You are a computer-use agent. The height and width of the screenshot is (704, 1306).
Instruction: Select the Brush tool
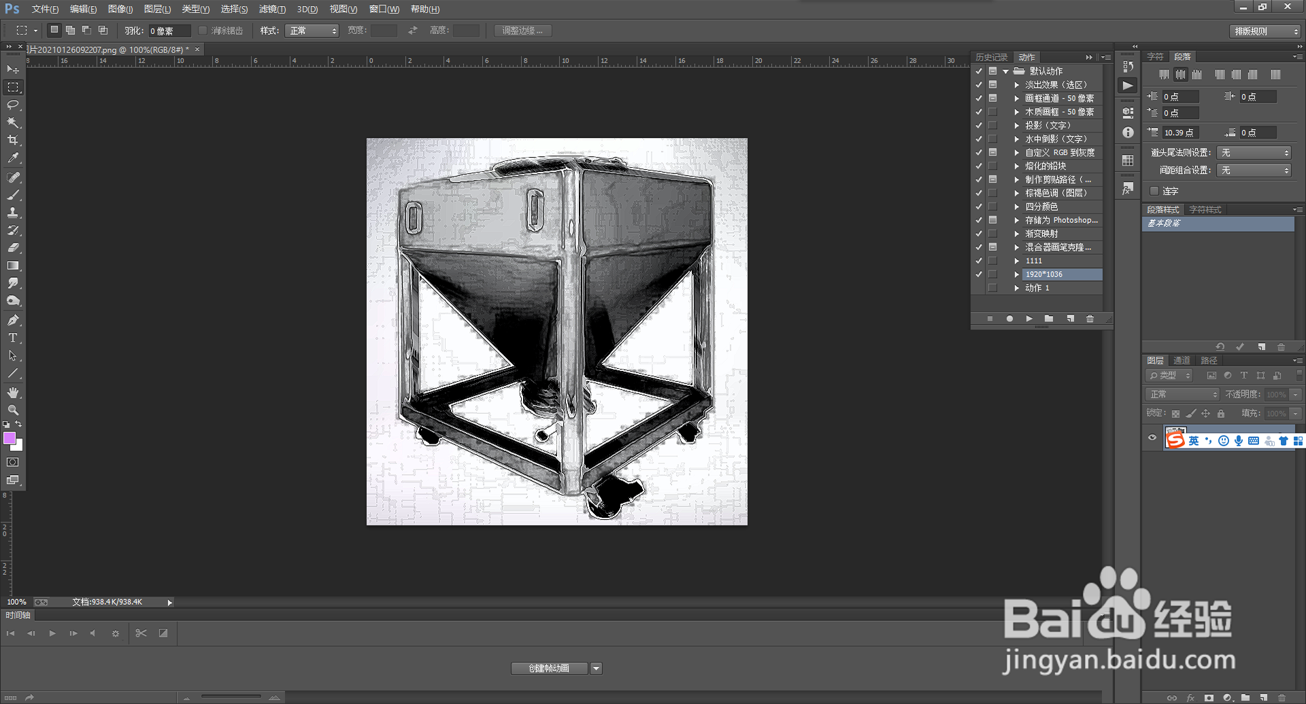point(13,195)
